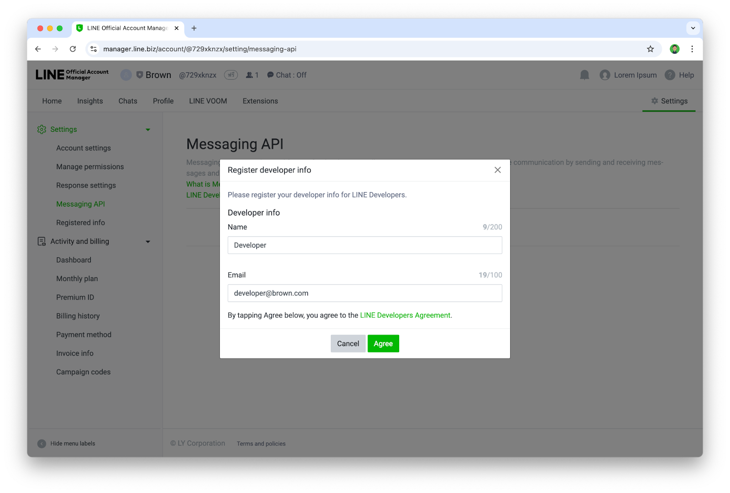Click the Hide menu labels arrow icon
The width and height of the screenshot is (730, 493).
[x=42, y=443]
